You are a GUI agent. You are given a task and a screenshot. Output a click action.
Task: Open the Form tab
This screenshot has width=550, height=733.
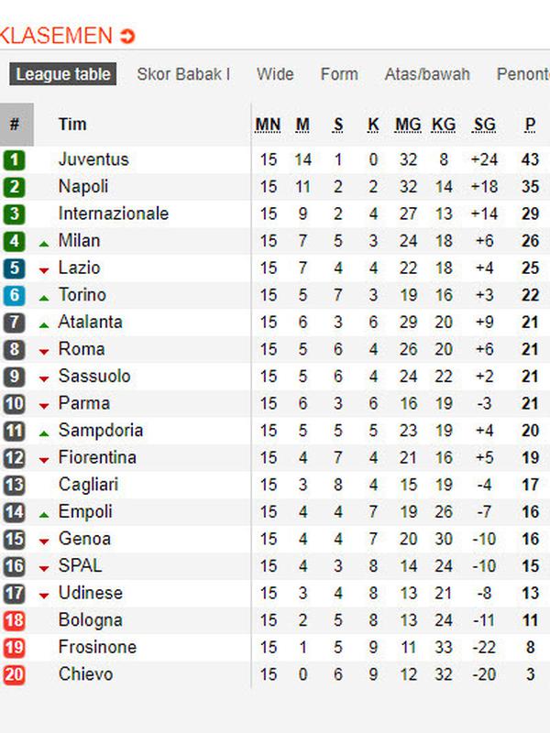pos(338,75)
